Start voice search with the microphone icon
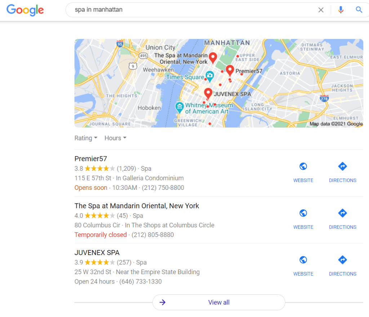This screenshot has height=317, width=369. pyautogui.click(x=341, y=10)
